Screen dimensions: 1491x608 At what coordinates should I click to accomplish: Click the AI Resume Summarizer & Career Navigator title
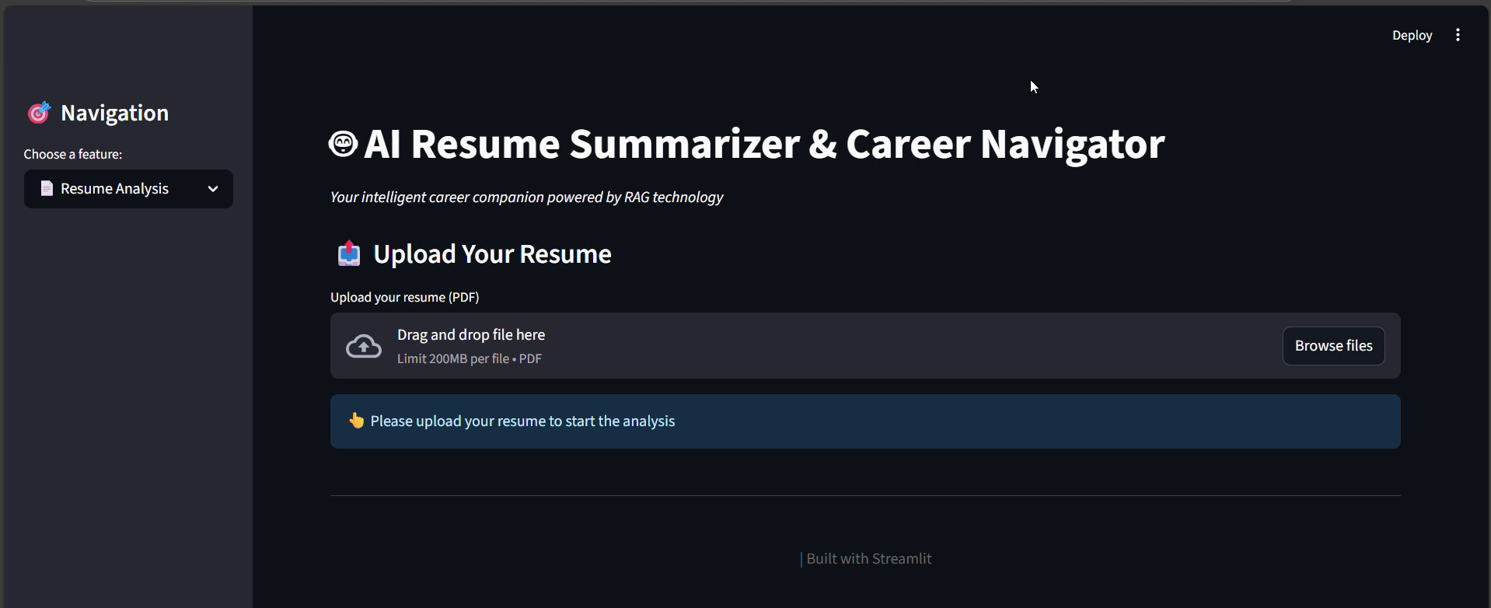[x=764, y=145]
